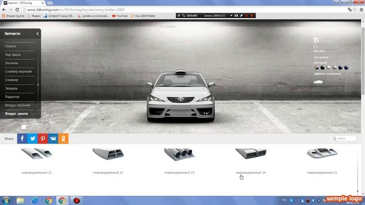Image resolution: width=365 pixels, height=205 pixels.
Task: Reload the page
Action: tap(17, 10)
